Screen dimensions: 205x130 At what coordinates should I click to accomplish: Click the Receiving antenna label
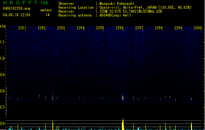click(75, 15)
